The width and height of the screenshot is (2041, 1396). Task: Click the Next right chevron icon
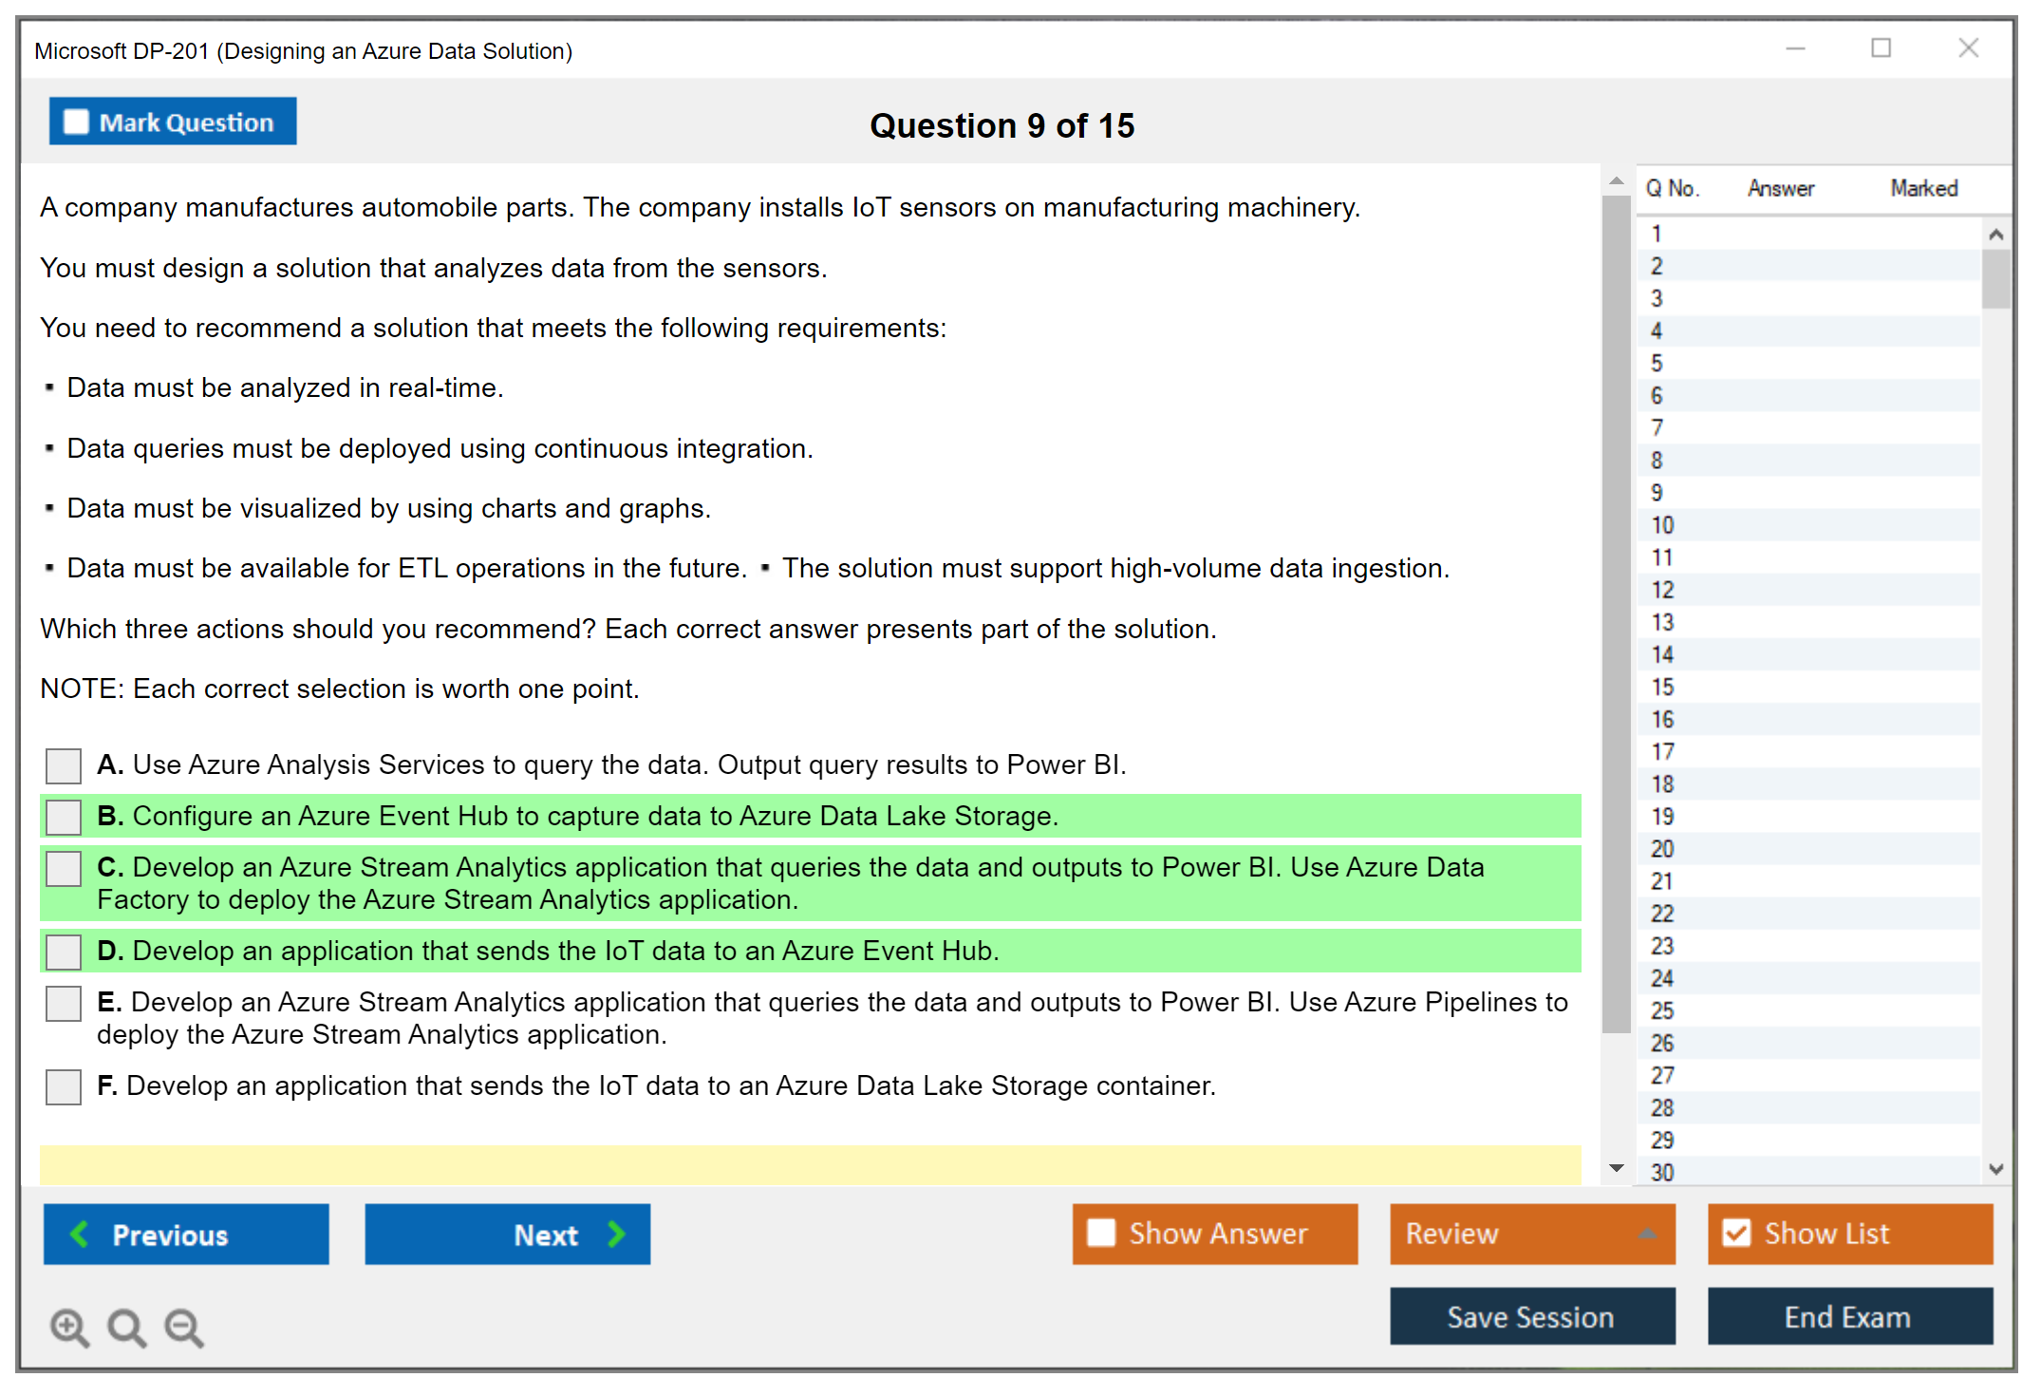pos(616,1235)
